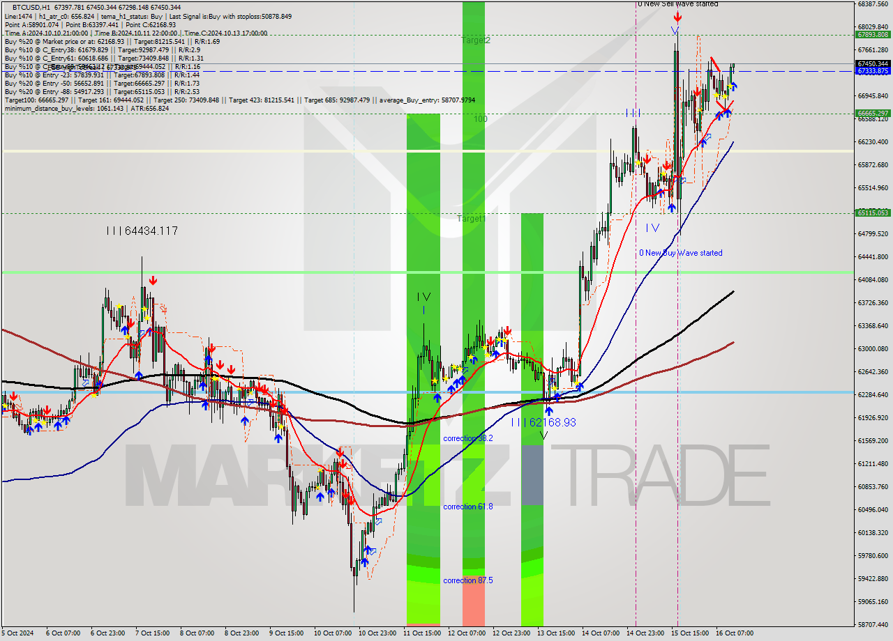The height and width of the screenshot is (641, 893).
Task: Select the Point A / Point B / Point C line
Action: 90,24
